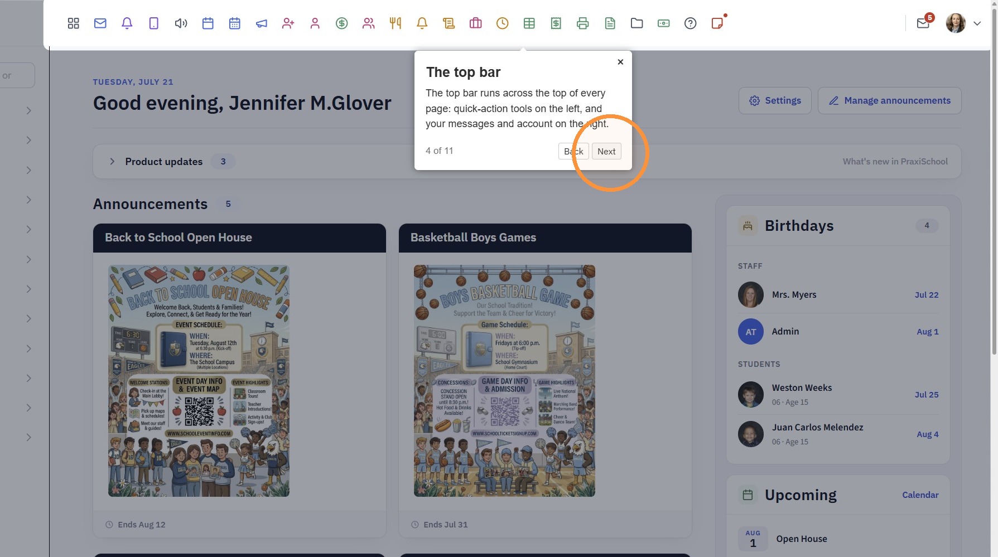Select the Admin birthday row
The width and height of the screenshot is (998, 557).
tap(838, 332)
